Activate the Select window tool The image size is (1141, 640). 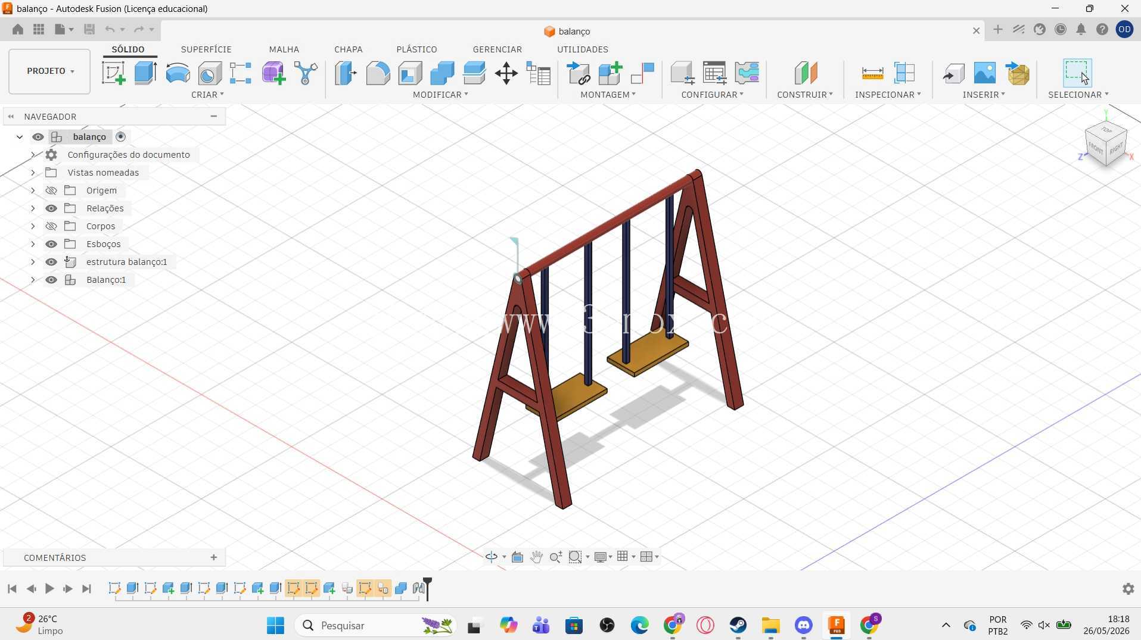pos(1077,73)
